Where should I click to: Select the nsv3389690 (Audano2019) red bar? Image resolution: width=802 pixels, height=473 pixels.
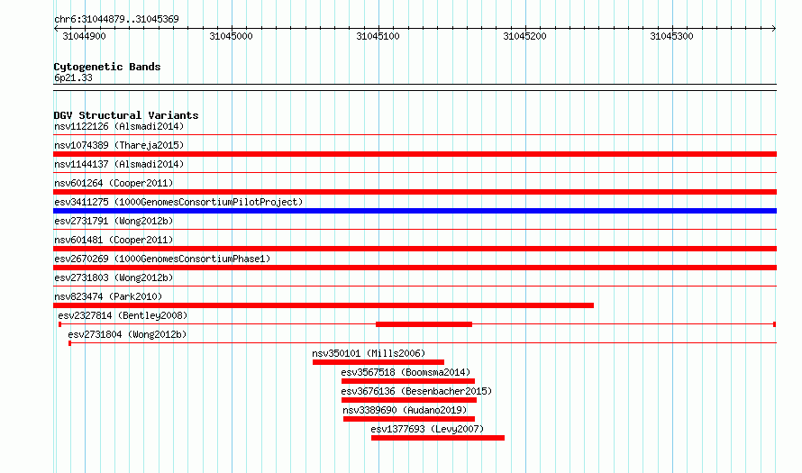(409, 419)
